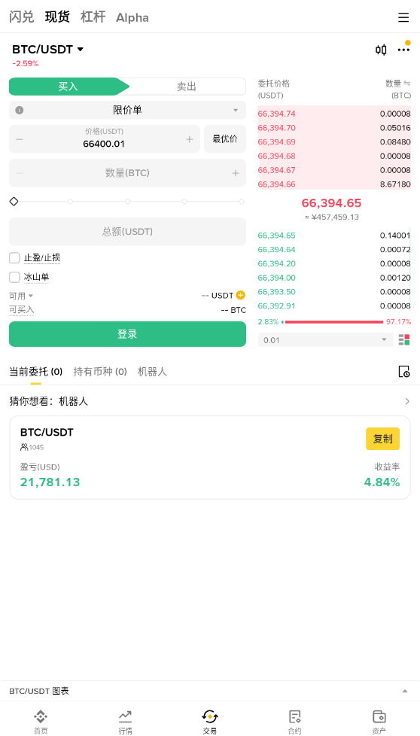This screenshot has width=420, height=736.
Task: Open the order history icon
Action: [x=403, y=372]
